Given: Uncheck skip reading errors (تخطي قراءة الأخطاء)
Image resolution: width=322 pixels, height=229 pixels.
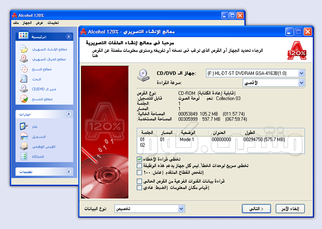Looking at the screenshot, I should [139, 160].
